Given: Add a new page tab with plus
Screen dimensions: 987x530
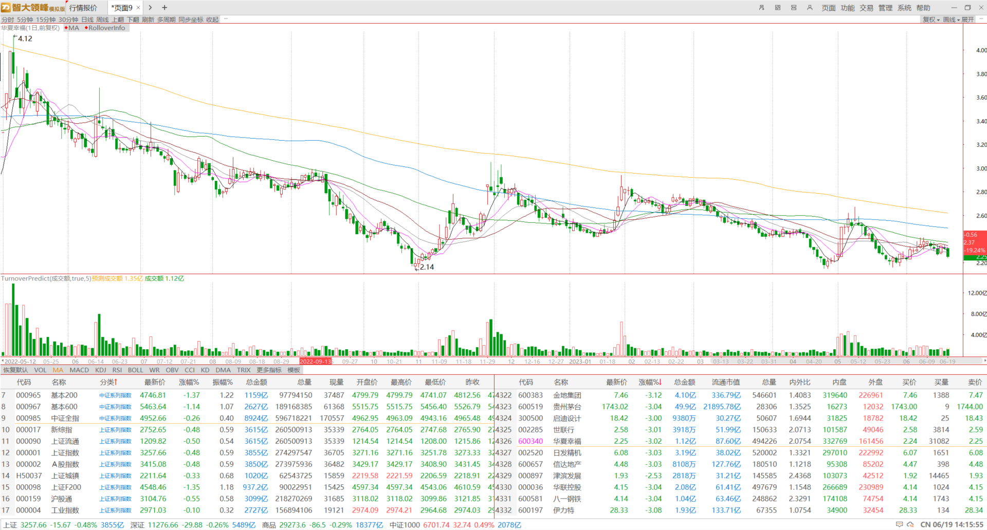Looking at the screenshot, I should [x=164, y=8].
